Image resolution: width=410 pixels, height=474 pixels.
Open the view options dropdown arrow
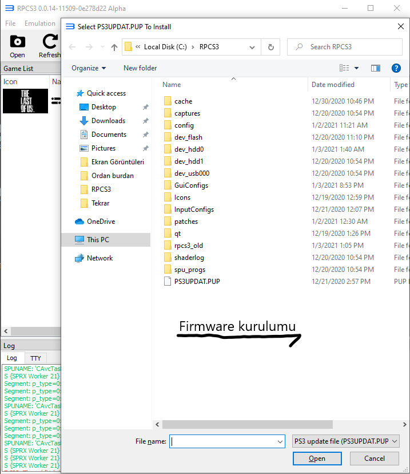pos(356,68)
